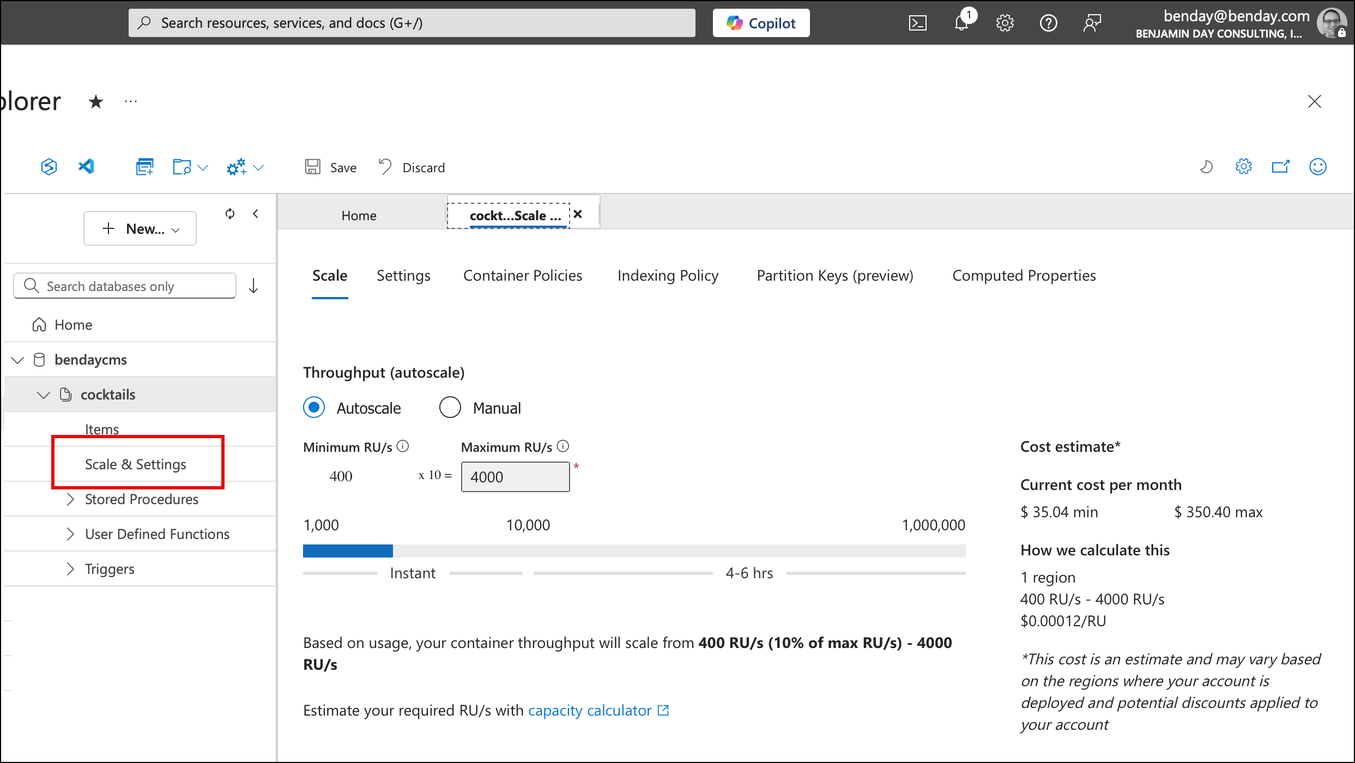
Task: Switch to the Indexing Policy tab
Action: tap(668, 275)
